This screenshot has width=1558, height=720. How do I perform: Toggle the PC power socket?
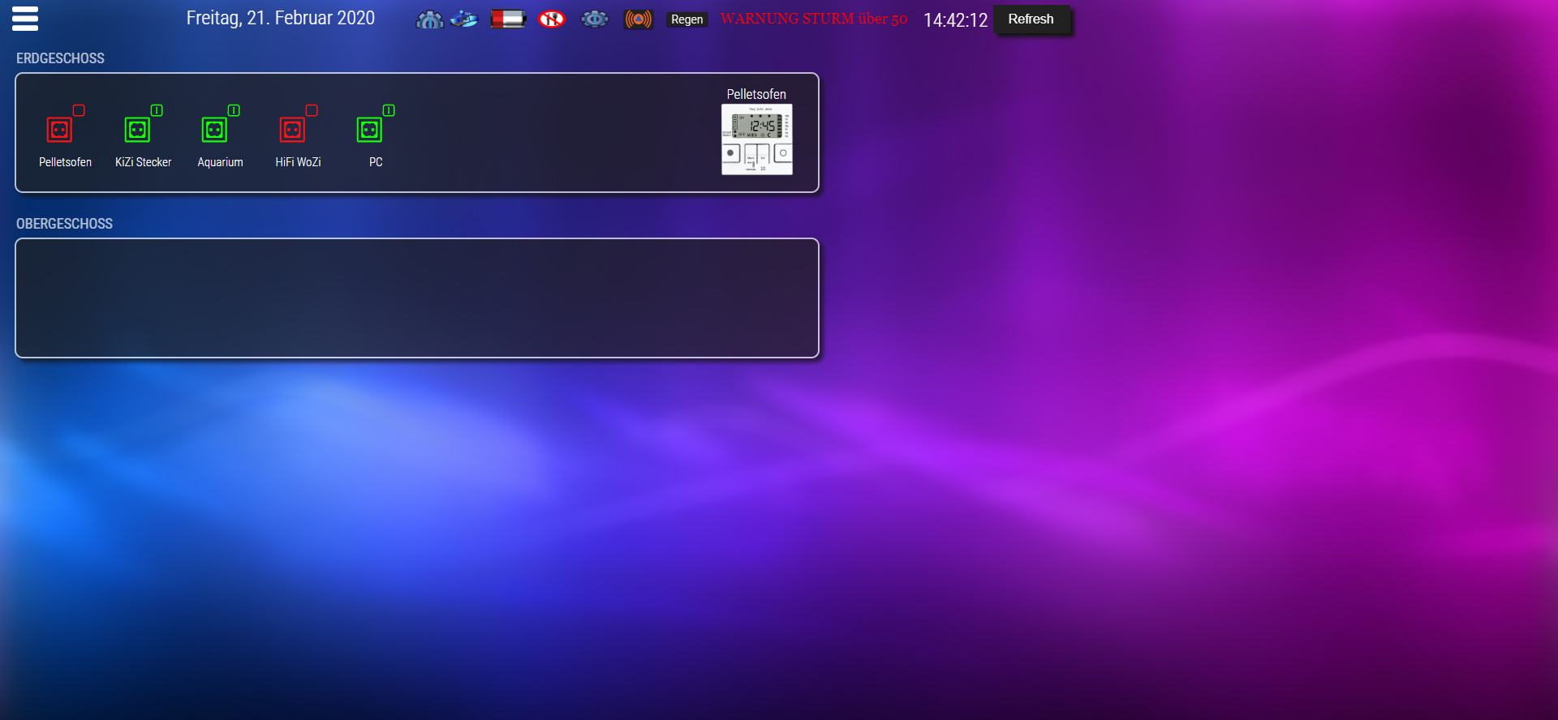[x=370, y=130]
